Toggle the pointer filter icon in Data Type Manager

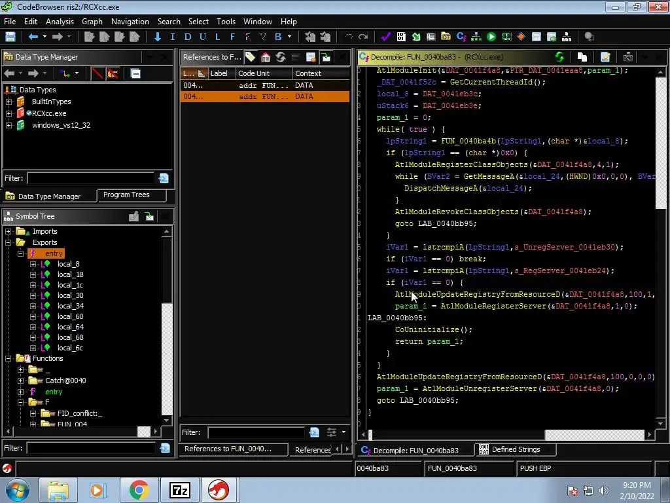point(113,73)
